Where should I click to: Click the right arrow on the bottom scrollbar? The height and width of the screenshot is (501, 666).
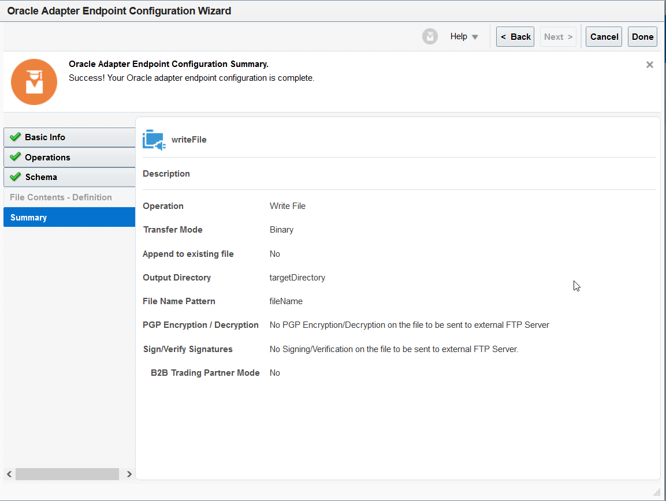pos(129,474)
